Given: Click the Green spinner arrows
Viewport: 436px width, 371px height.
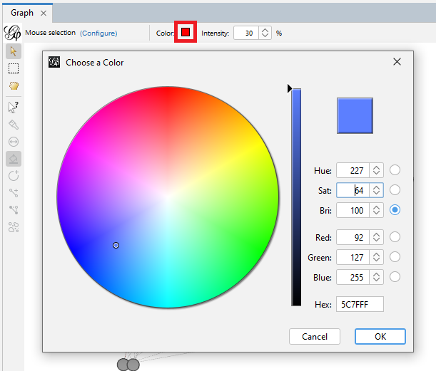Looking at the screenshot, I should pos(376,257).
